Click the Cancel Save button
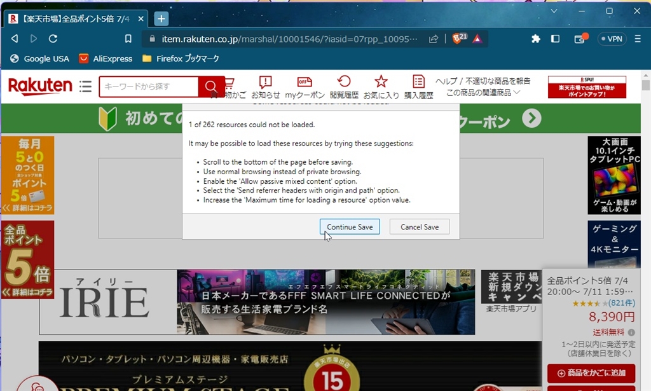Viewport: 651px width, 391px height. click(420, 226)
